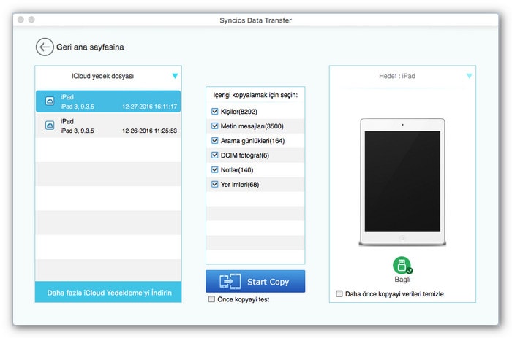The image size is (512, 338).
Task: Click the İçerigi kopyalamak için seçin: heading
Action: (x=255, y=95)
